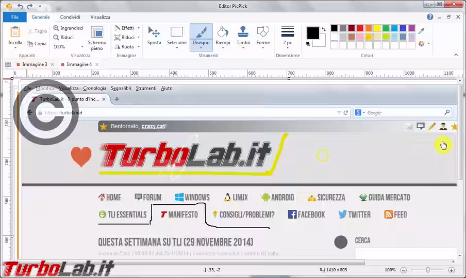Image resolution: width=466 pixels, height=278 pixels.
Task: Open the Ruota rotate dropdown
Action: click(x=127, y=46)
